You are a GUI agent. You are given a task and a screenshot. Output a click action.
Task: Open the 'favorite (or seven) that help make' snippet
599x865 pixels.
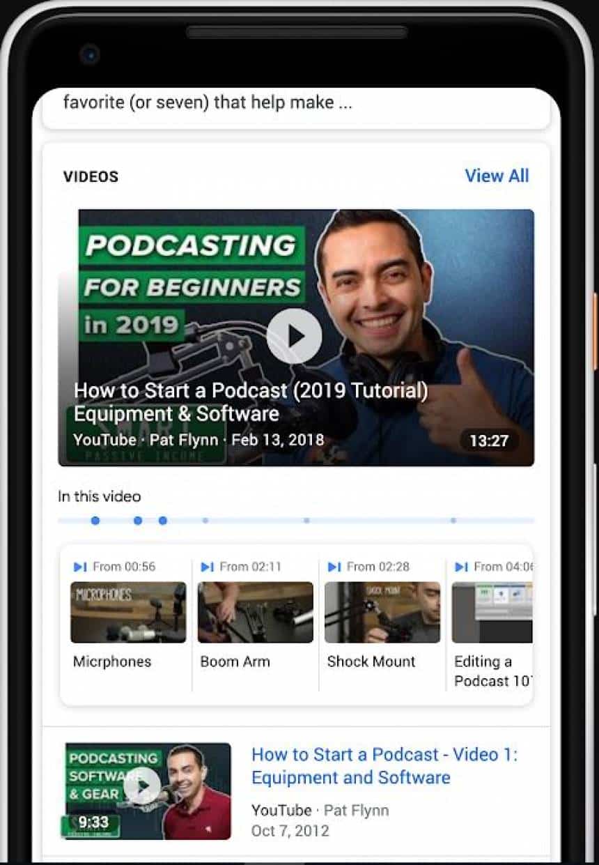(x=208, y=103)
